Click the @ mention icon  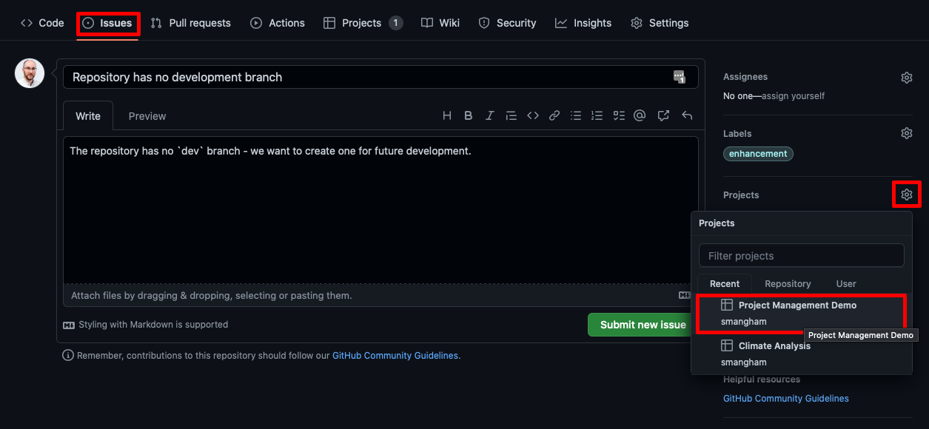pos(640,115)
